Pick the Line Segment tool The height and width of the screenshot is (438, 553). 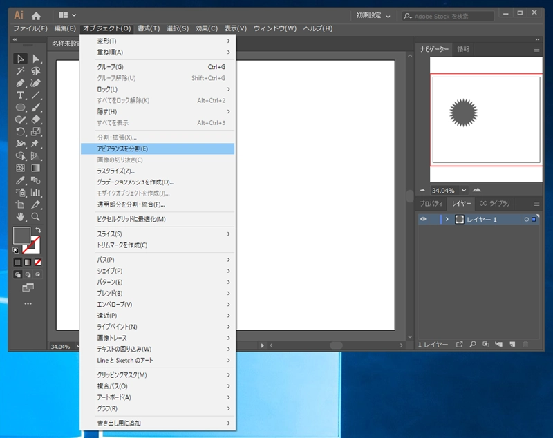click(36, 95)
